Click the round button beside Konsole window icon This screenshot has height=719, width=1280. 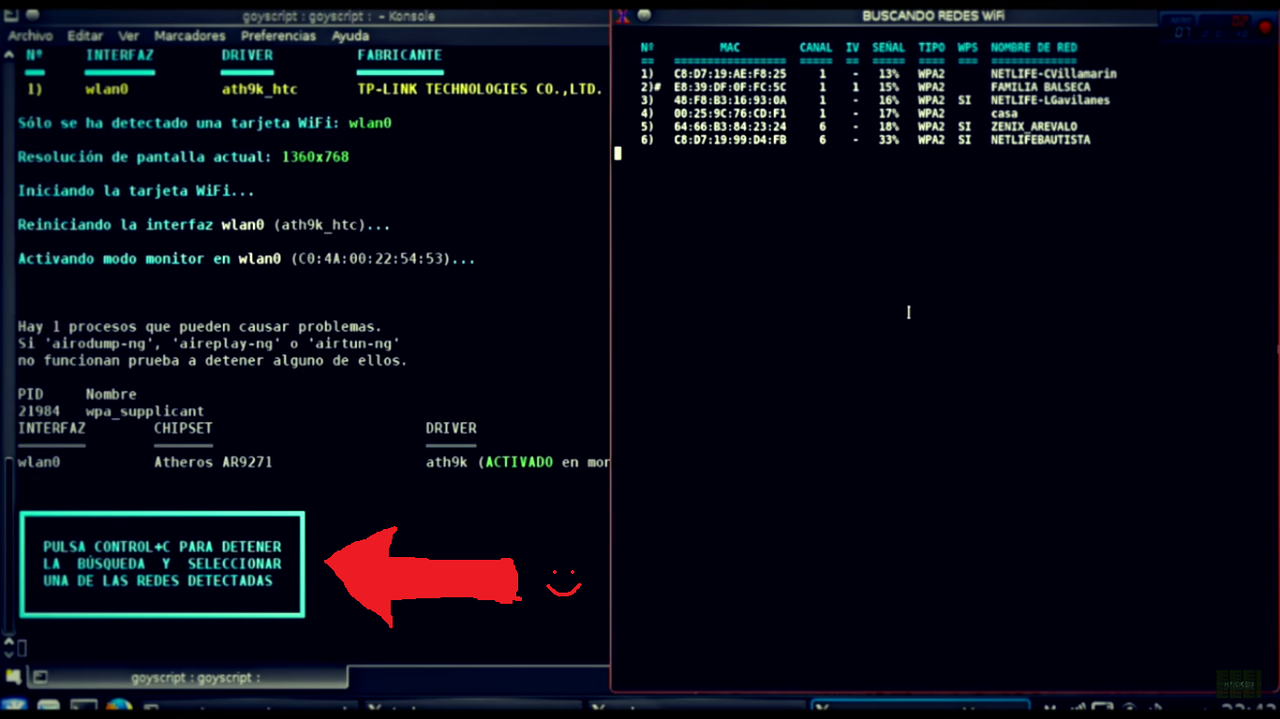point(33,16)
